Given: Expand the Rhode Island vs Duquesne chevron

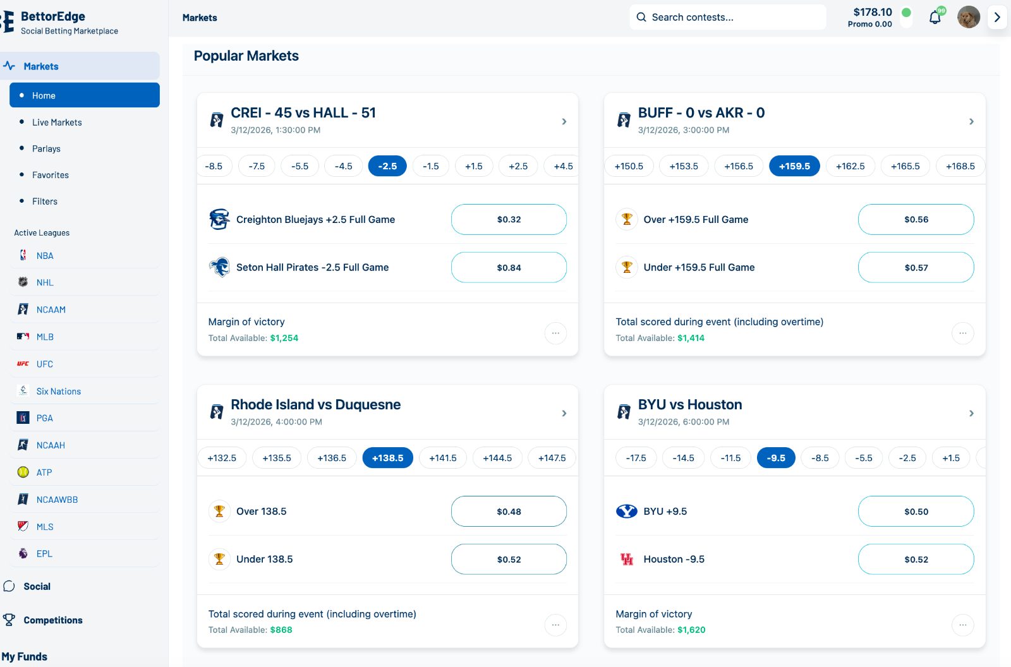Looking at the screenshot, I should click(564, 413).
